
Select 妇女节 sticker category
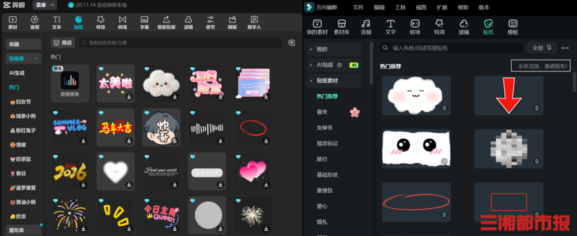(x=20, y=102)
